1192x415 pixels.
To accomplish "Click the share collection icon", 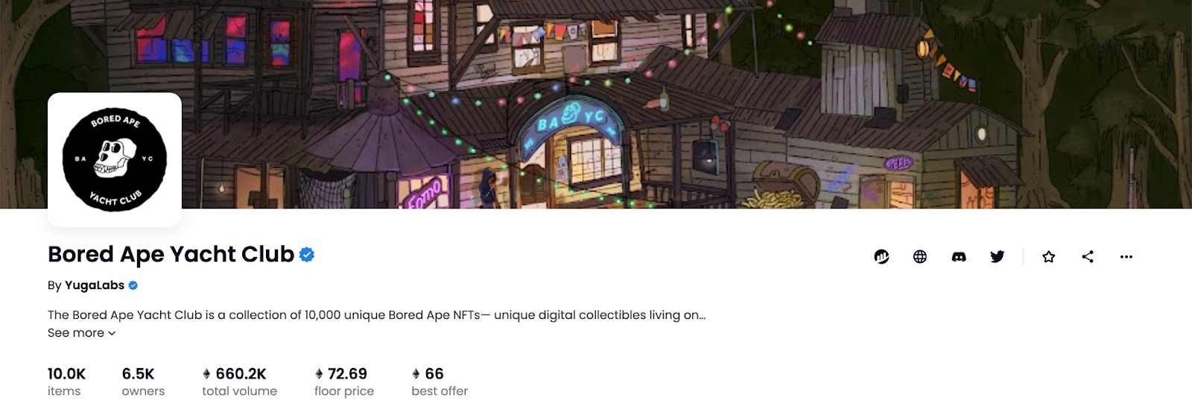I will 1088,257.
